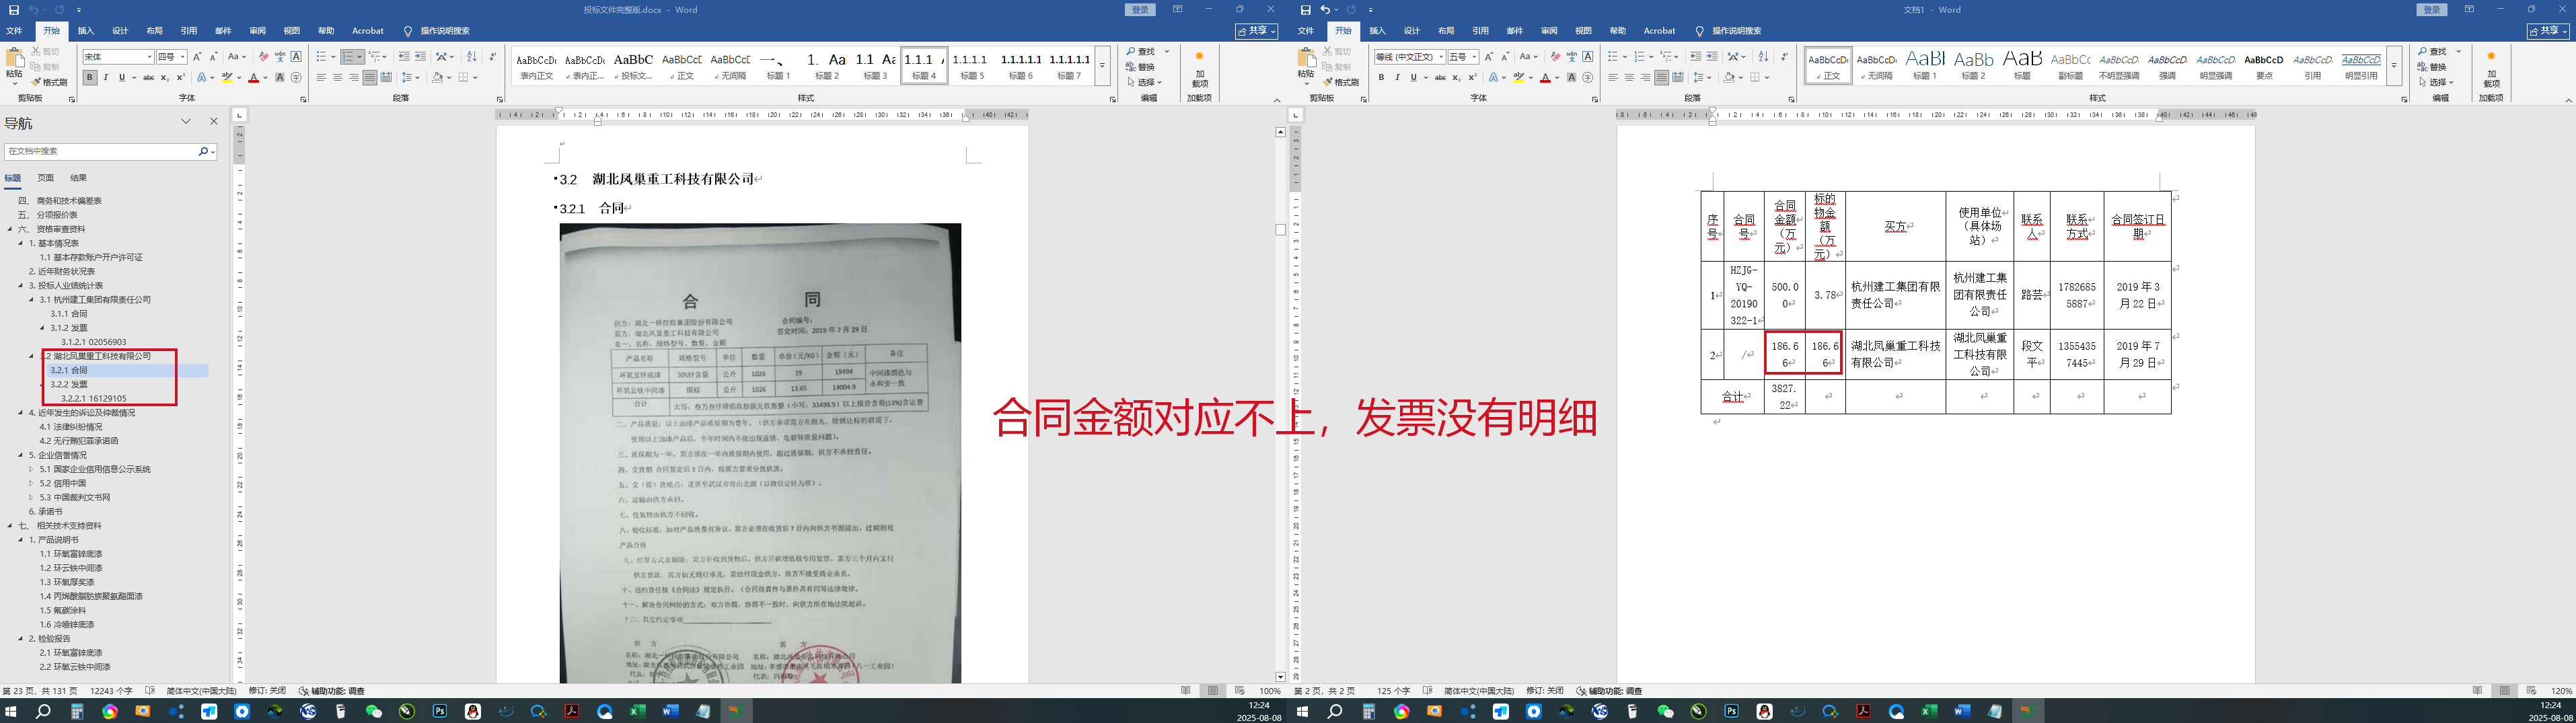Open the 文件 menu in the left Word window
This screenshot has width=2576, height=723.
pos(14,31)
